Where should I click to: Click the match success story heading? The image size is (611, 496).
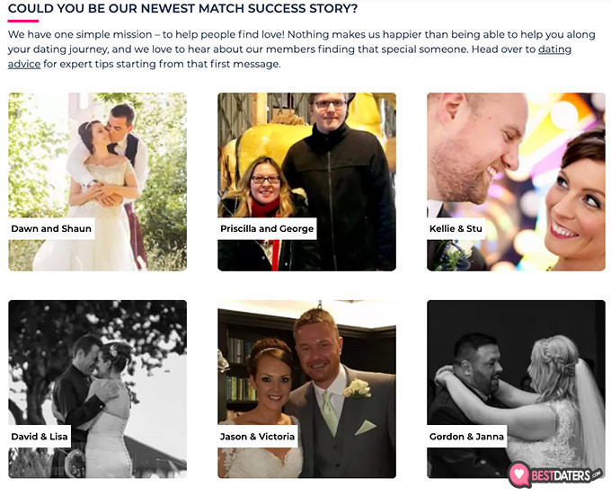click(x=182, y=8)
